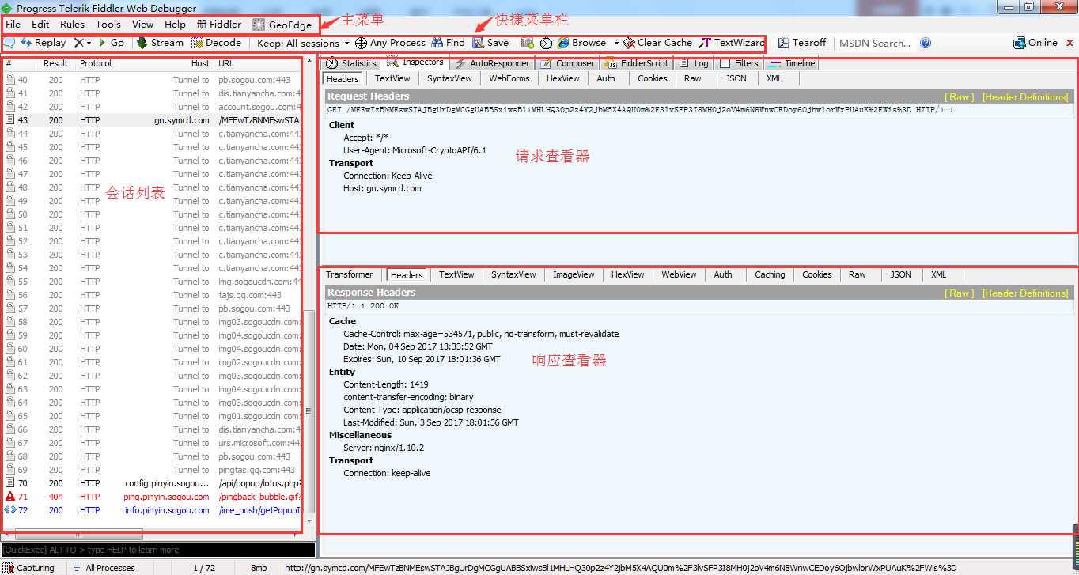Click the blue help icon beside MSDN Search

pyautogui.click(x=926, y=43)
